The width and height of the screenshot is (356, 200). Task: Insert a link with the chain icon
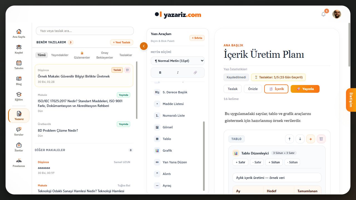195,72
